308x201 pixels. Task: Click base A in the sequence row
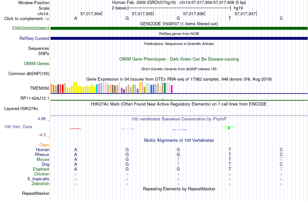[x=76, y=18]
